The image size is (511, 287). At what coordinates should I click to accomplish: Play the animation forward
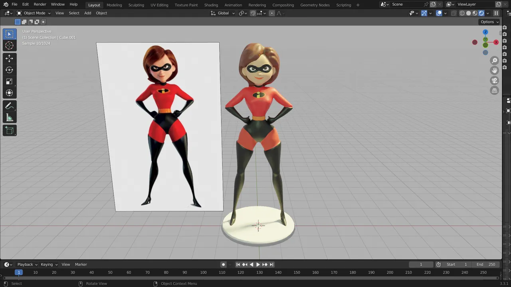258,265
